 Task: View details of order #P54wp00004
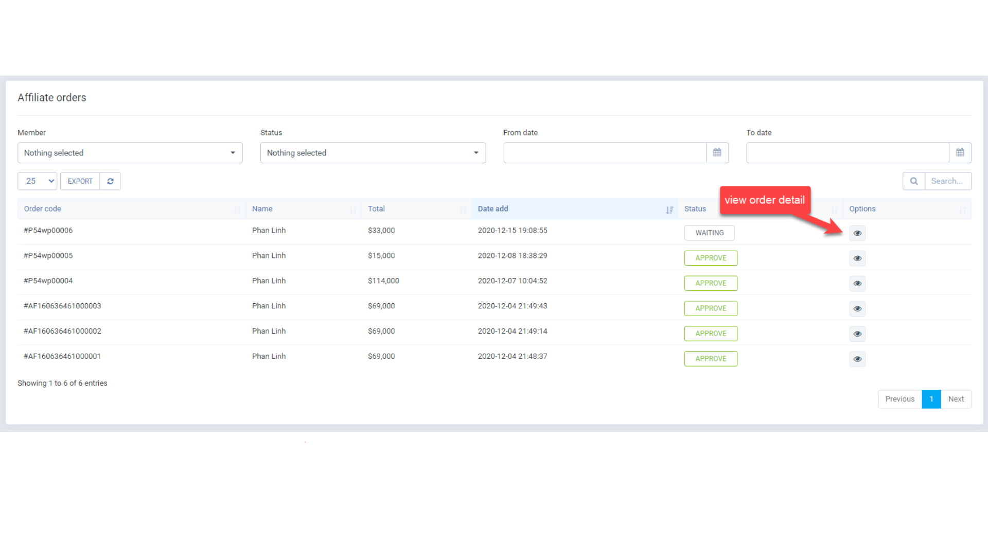point(857,283)
